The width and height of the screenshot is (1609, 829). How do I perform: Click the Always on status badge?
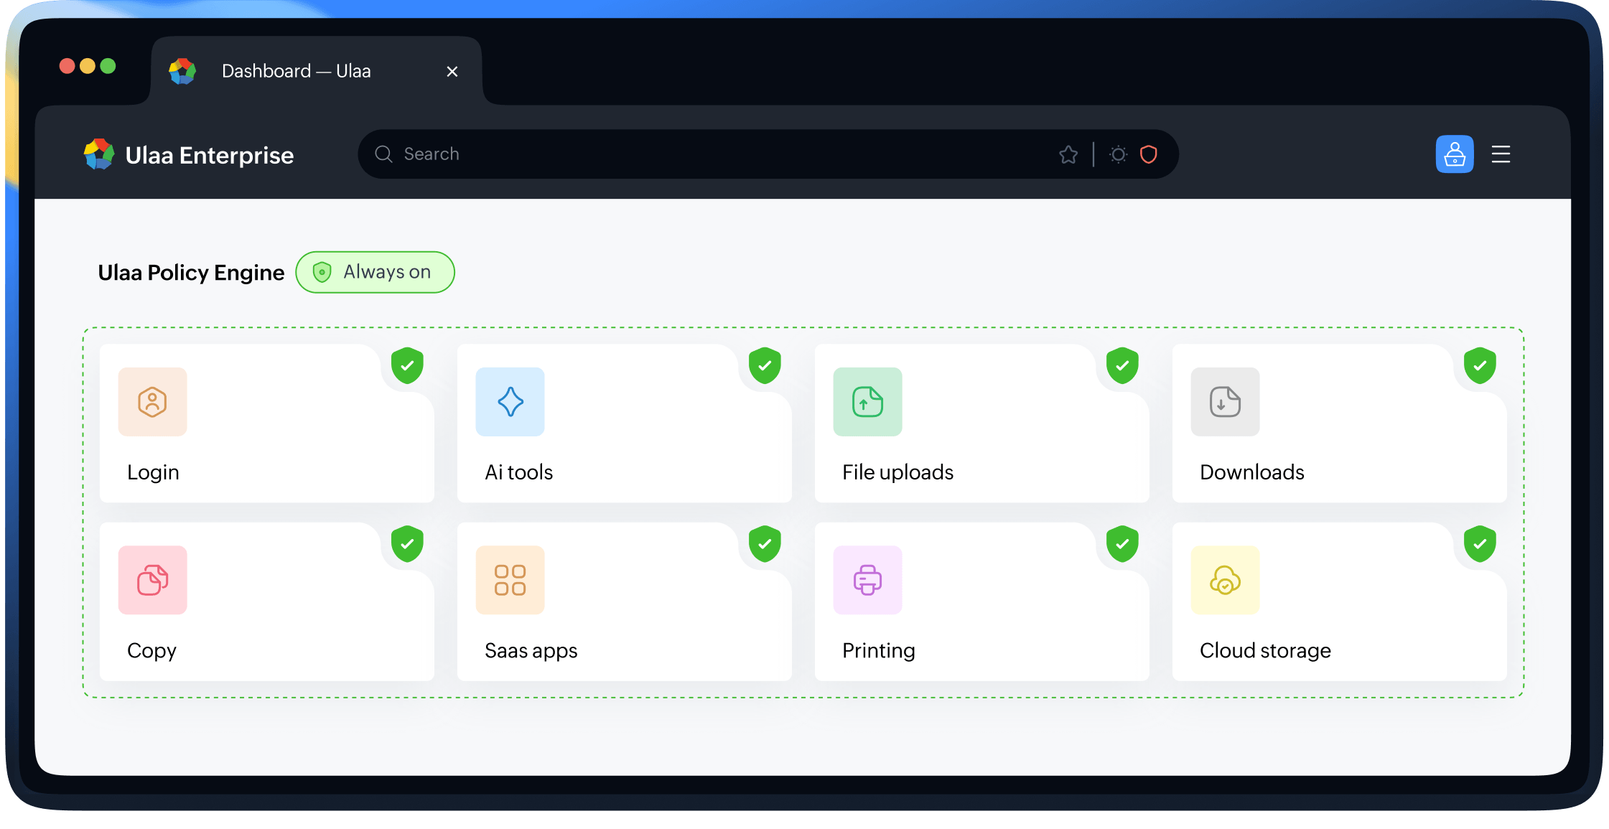375,272
